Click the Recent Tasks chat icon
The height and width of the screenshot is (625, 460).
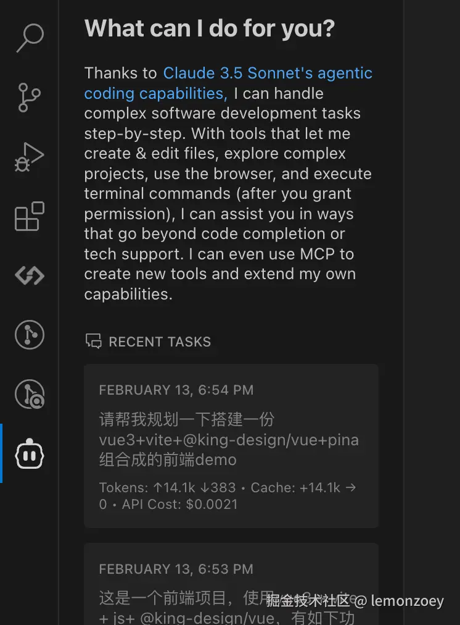coord(93,342)
